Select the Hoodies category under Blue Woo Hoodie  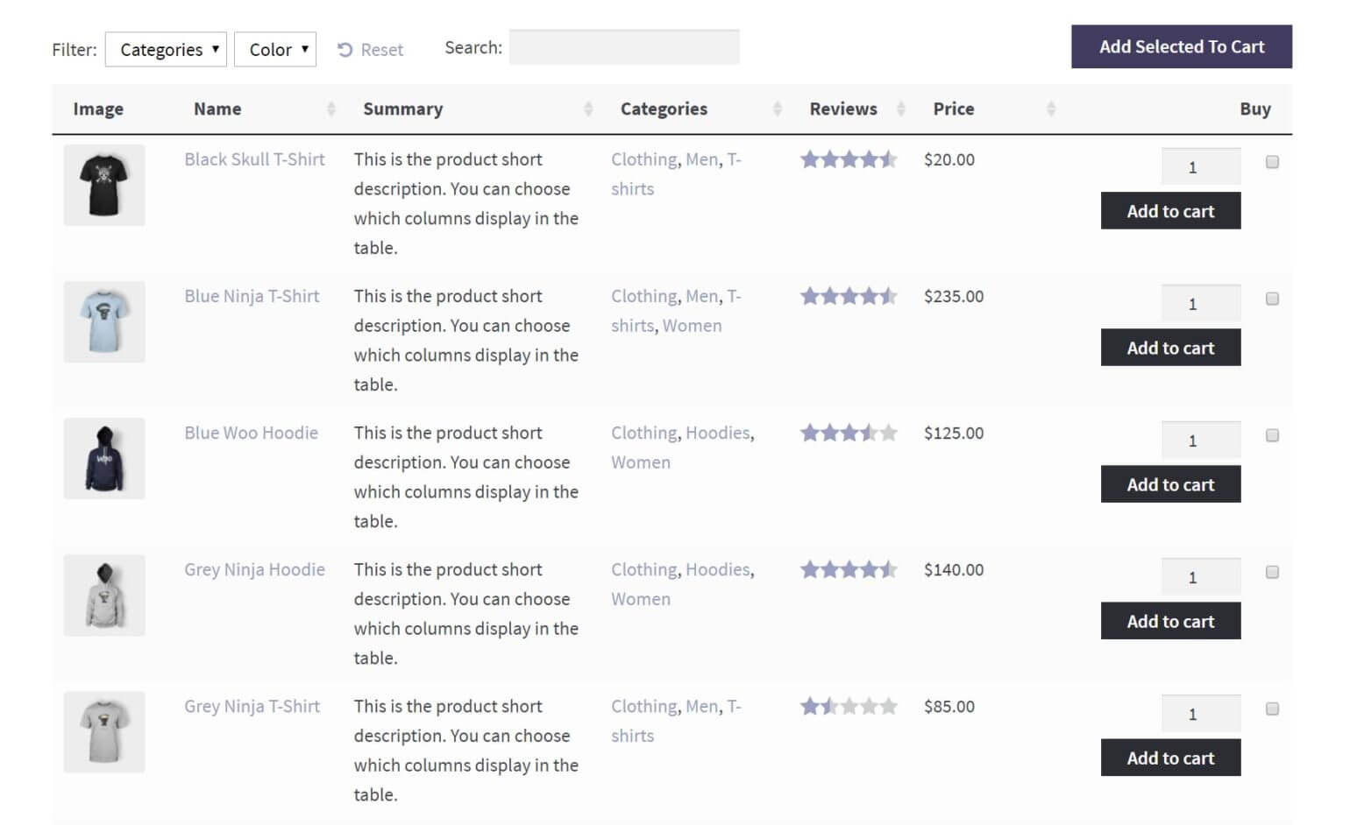click(x=718, y=433)
